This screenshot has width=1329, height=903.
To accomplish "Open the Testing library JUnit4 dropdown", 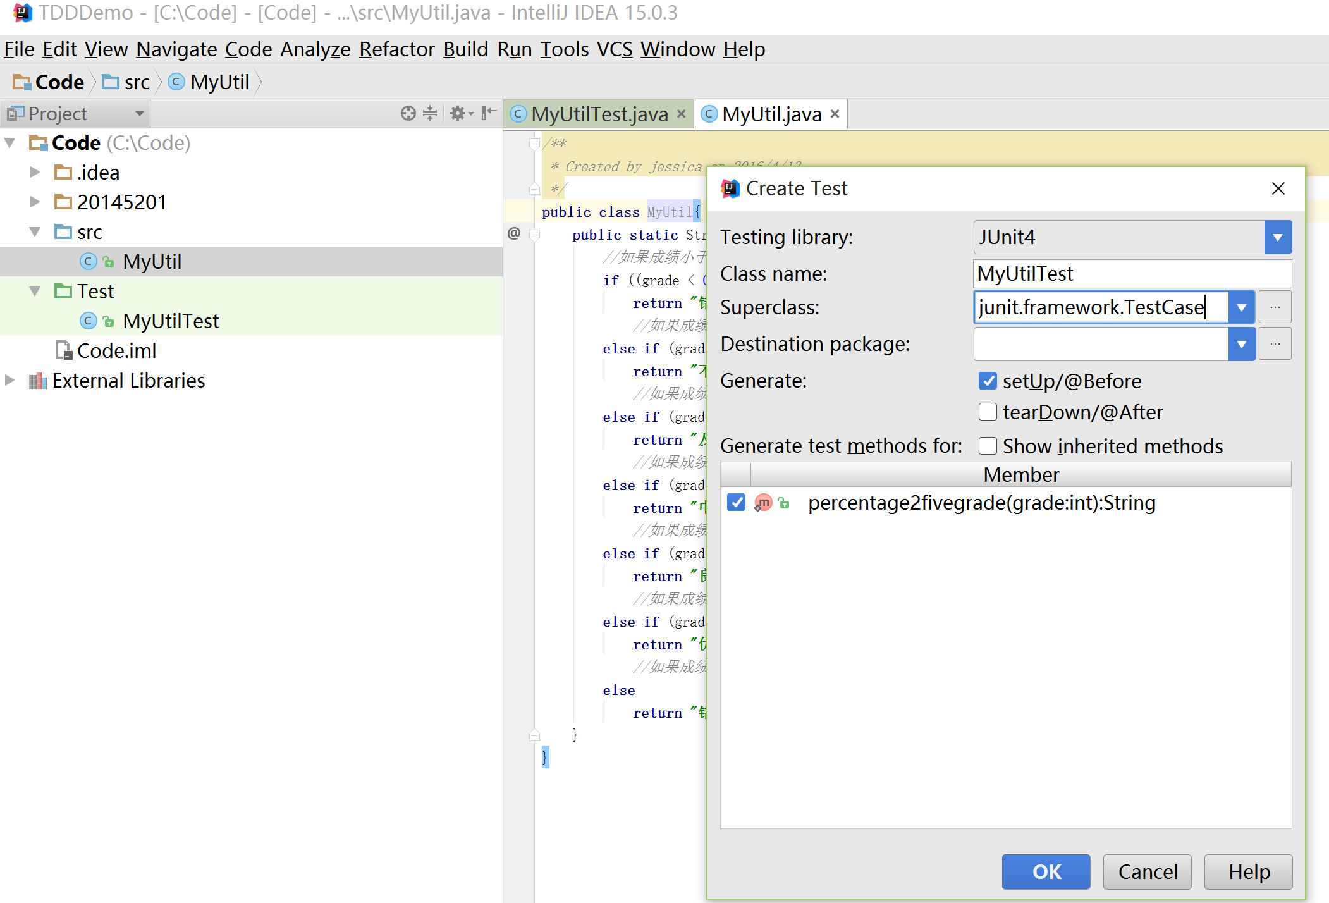I will 1278,237.
